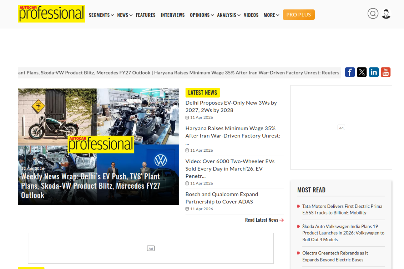Open the Delhi Proposes EV-Only 3Ws article
The image size is (404, 269).
click(231, 106)
